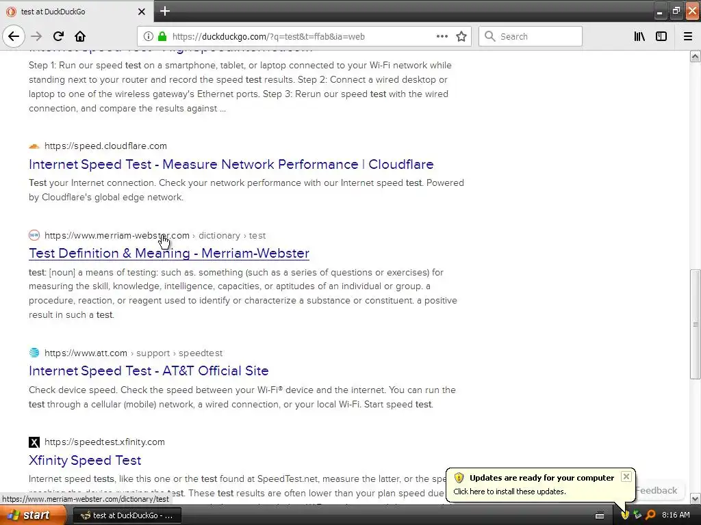Click the AT&T globe favicon

pyautogui.click(x=34, y=353)
